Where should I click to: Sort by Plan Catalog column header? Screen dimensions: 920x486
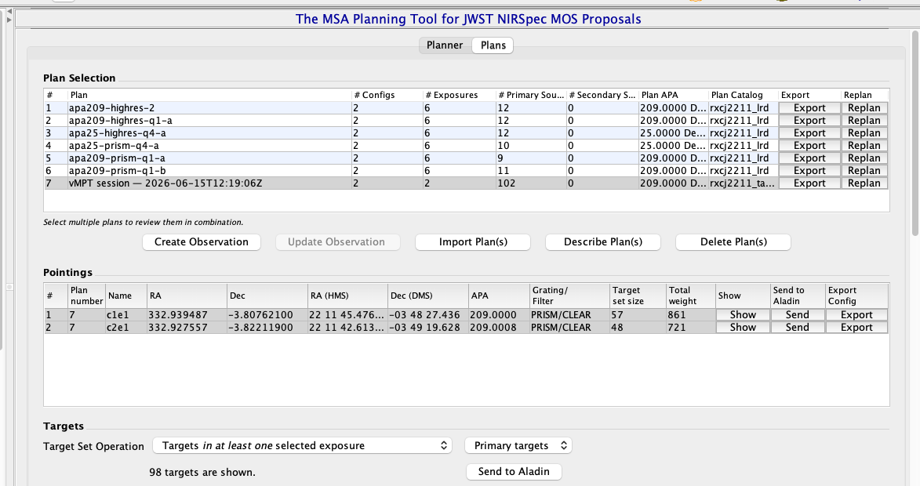click(744, 95)
